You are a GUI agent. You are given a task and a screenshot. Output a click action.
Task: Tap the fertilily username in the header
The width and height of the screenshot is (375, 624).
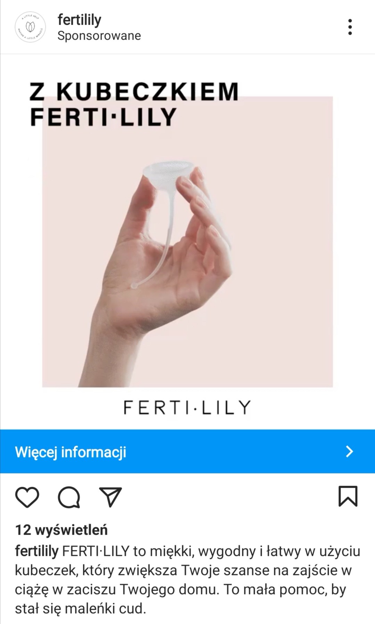[x=79, y=20]
